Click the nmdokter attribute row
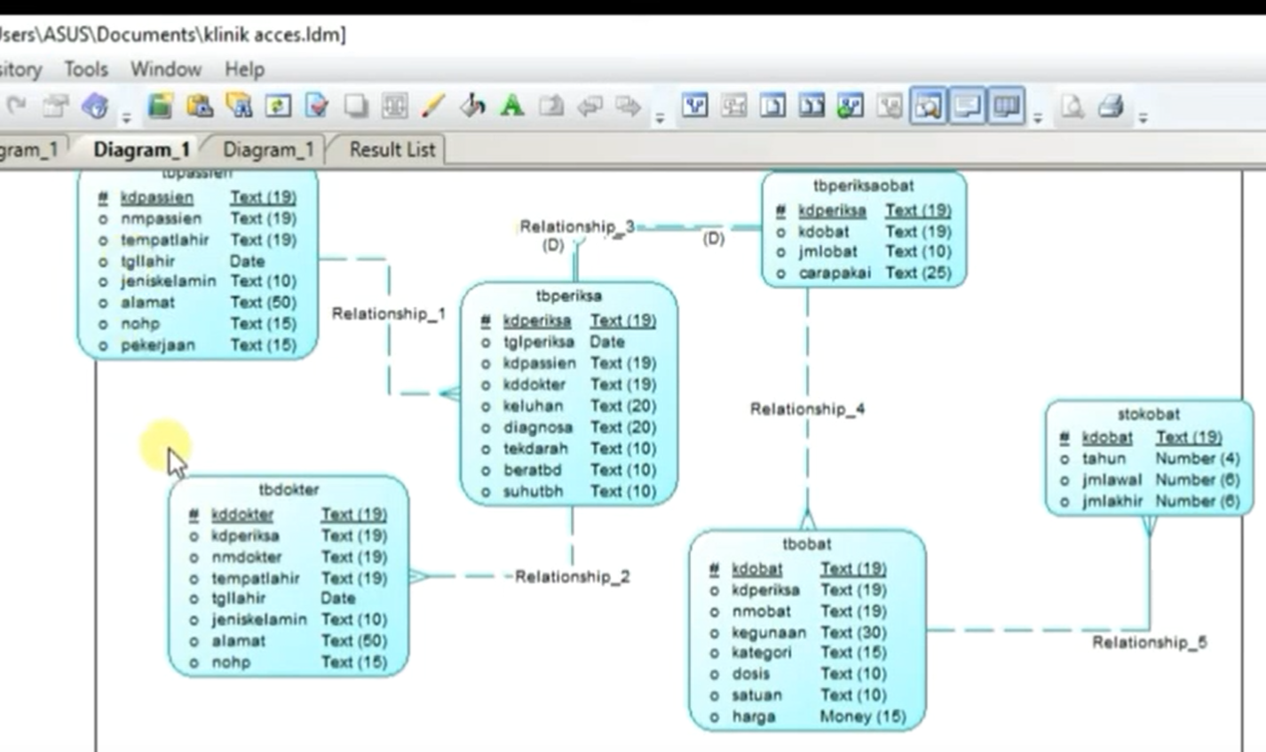1266x752 pixels. [288, 557]
